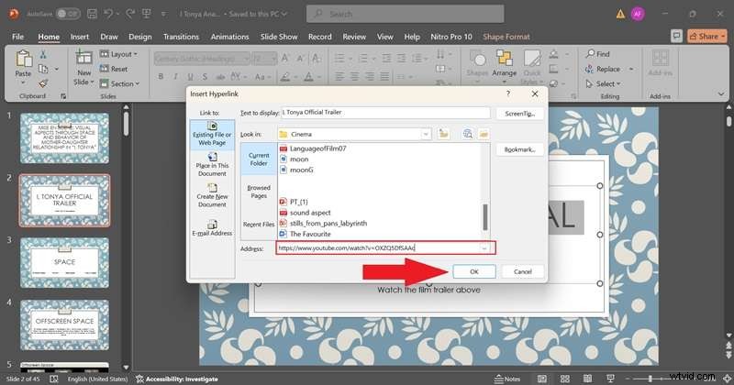Toggle Italic formatting
The height and width of the screenshot is (385, 734).
tap(175, 76)
